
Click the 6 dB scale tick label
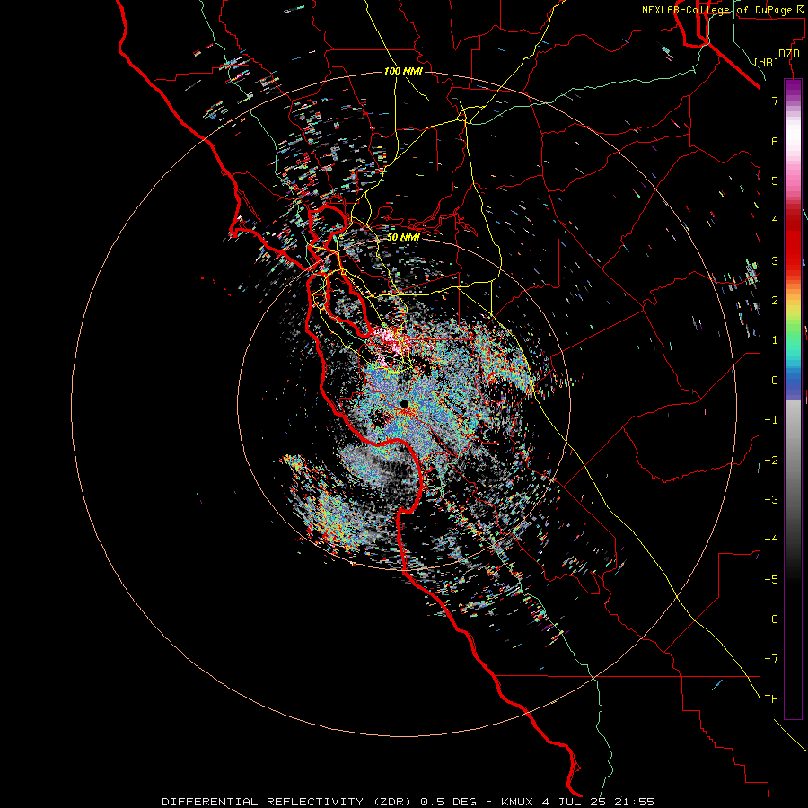pyautogui.click(x=775, y=141)
